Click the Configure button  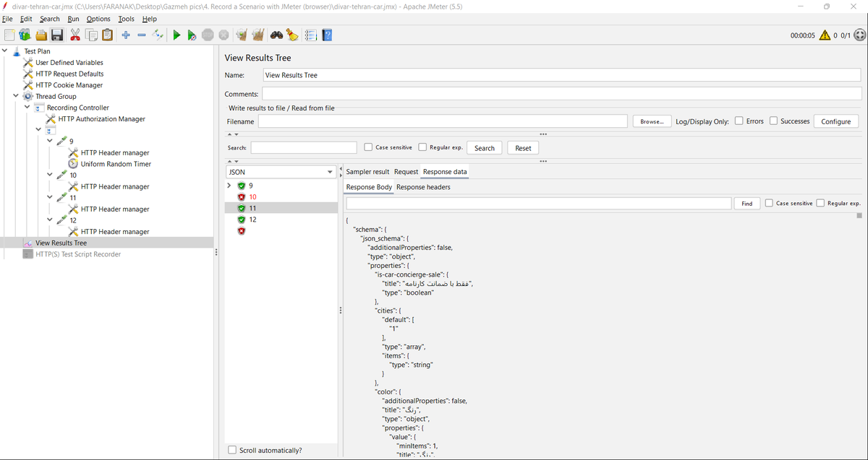point(836,121)
